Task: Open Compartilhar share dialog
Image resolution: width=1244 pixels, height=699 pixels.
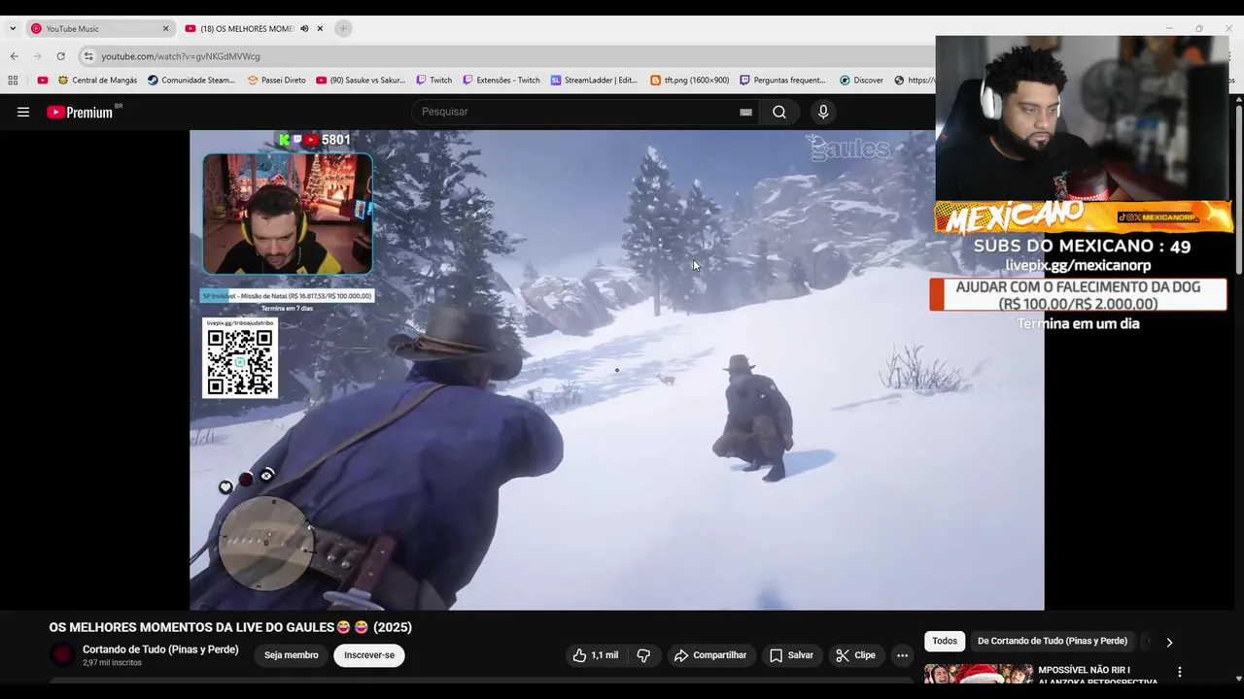Action: pyautogui.click(x=710, y=655)
